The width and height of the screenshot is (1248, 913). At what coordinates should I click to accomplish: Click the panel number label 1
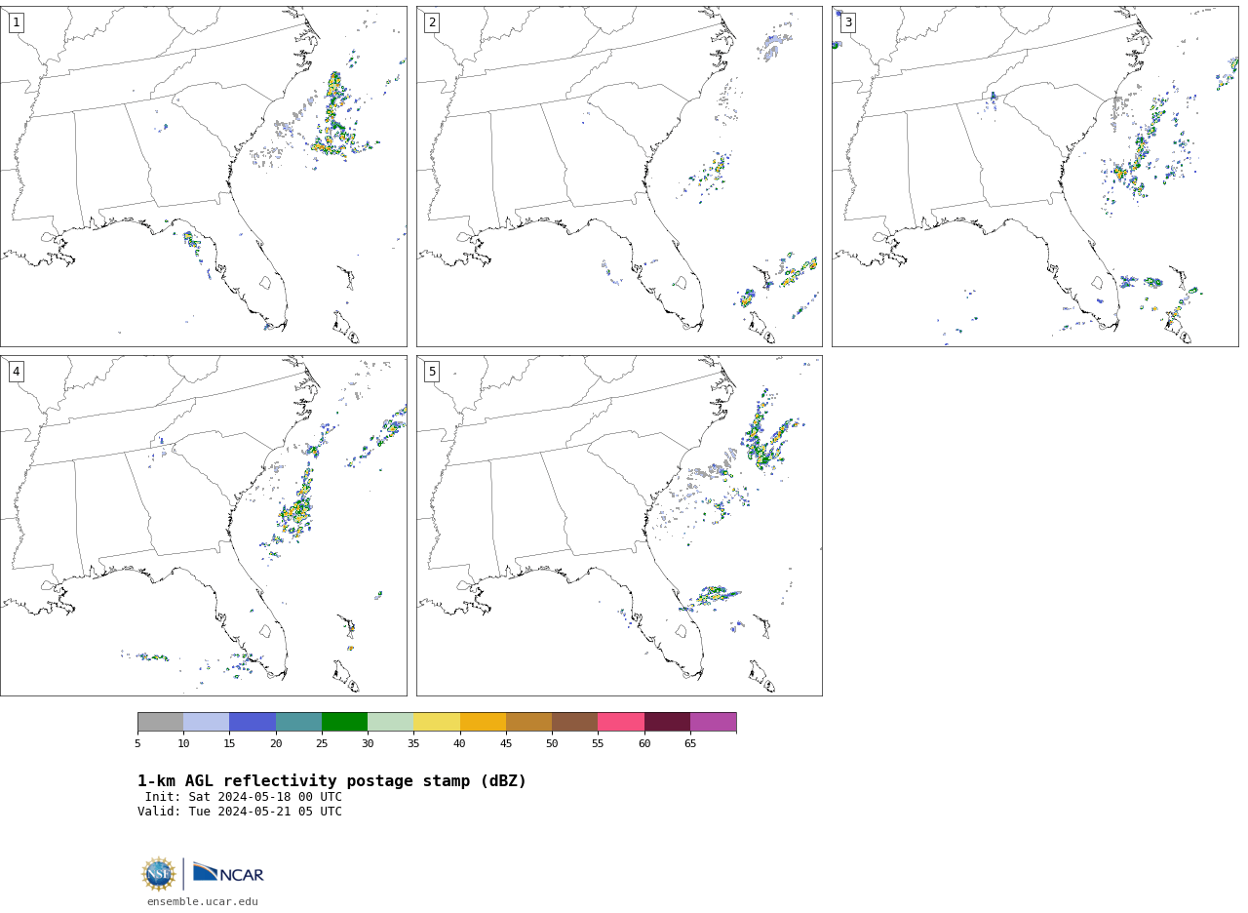(x=16, y=22)
